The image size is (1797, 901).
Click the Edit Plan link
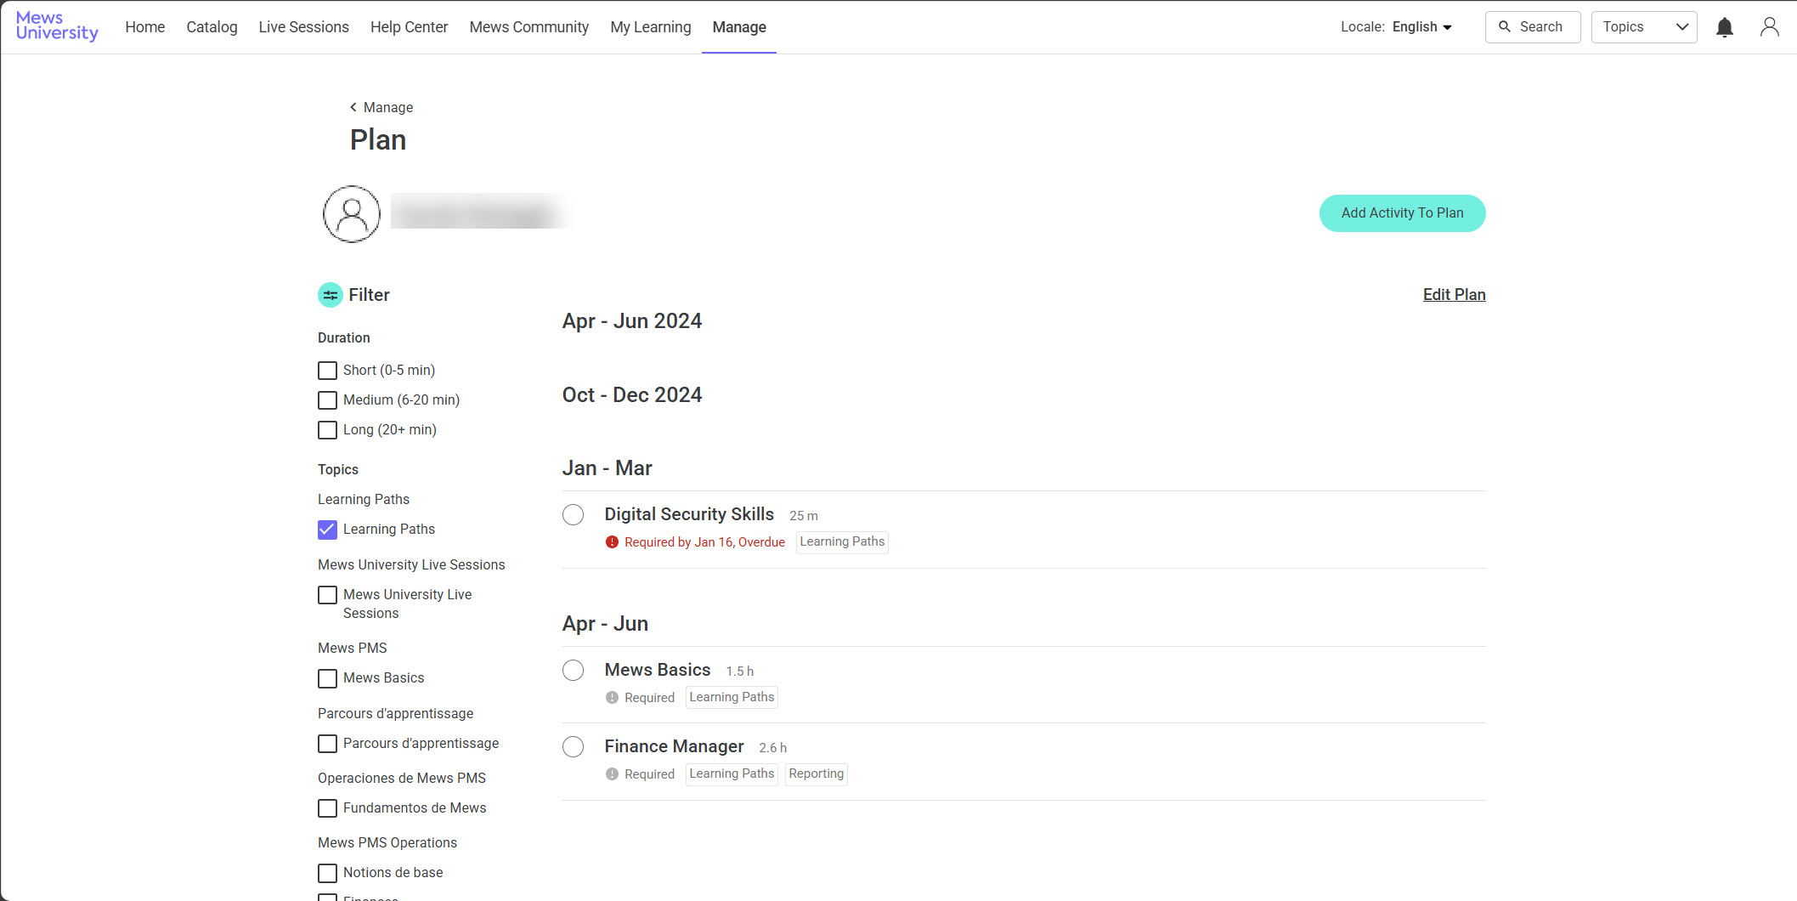(1454, 294)
